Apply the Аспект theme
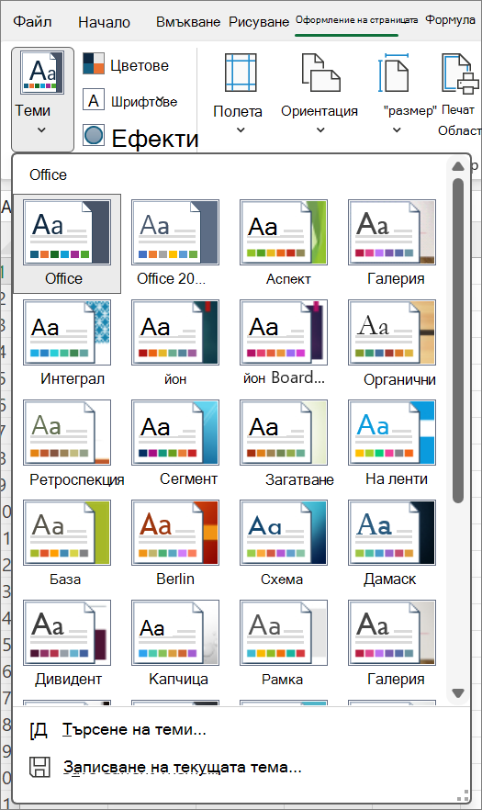 pos(284,243)
